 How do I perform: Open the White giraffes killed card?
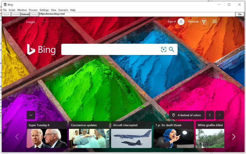tap(210, 134)
